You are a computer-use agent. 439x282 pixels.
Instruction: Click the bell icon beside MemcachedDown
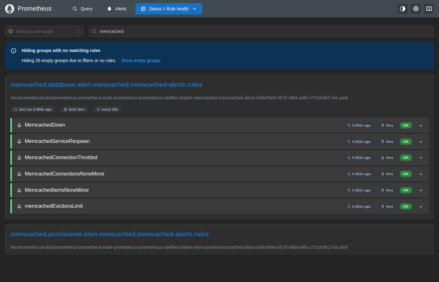pos(19,125)
